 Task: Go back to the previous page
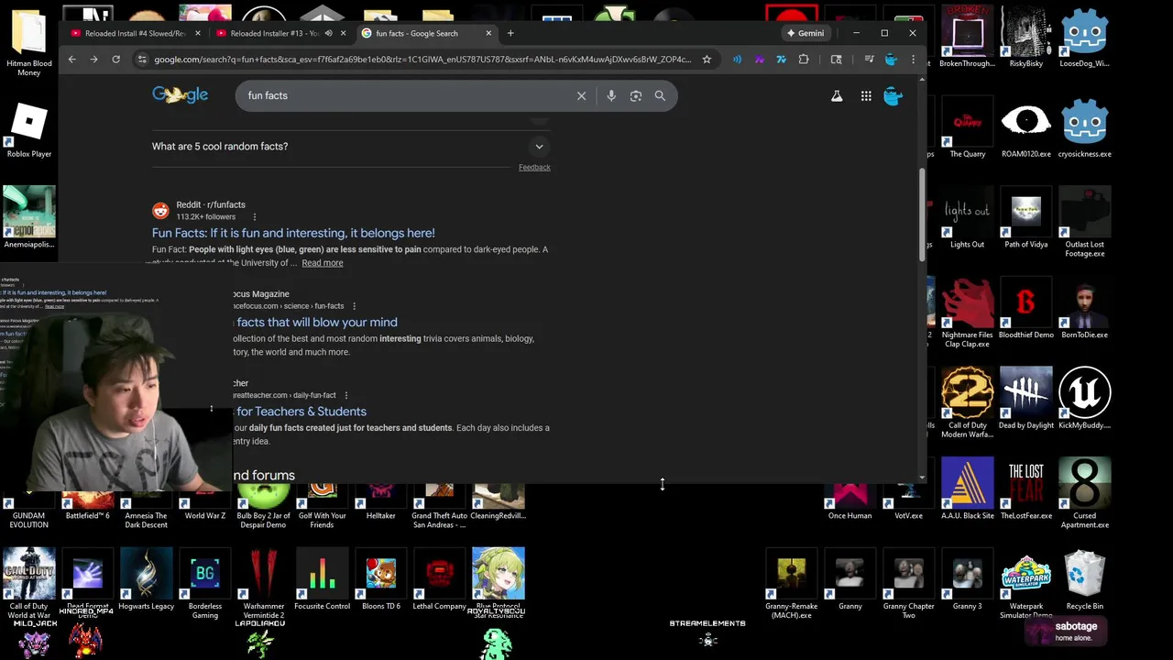72,60
